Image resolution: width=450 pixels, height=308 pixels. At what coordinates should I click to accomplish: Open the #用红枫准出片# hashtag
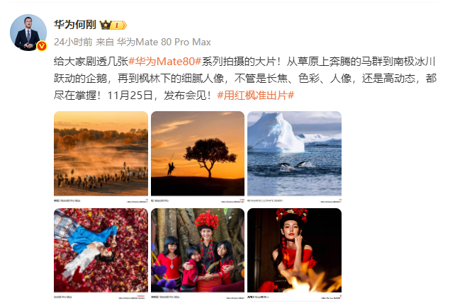tap(255, 95)
